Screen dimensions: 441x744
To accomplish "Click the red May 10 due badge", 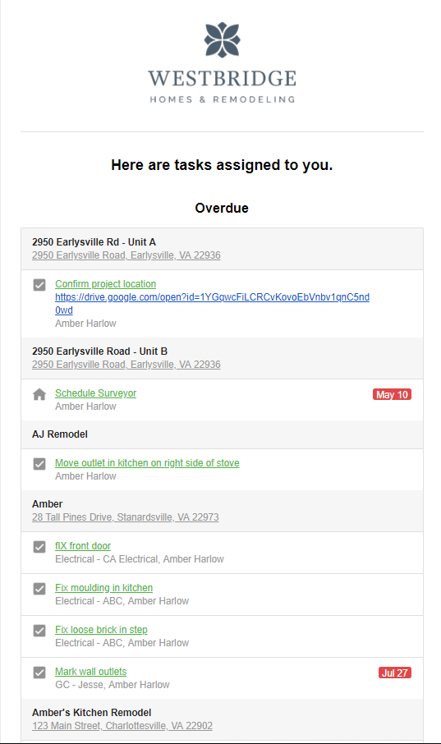I will click(392, 395).
